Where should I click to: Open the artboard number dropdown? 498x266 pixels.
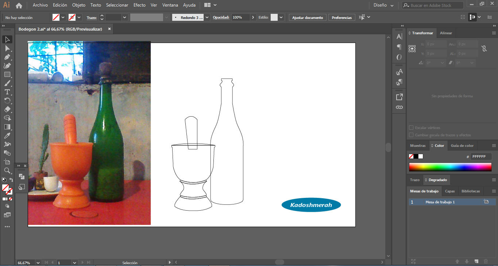[74, 262]
